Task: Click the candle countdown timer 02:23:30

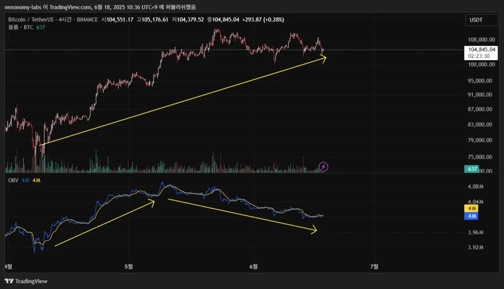Action: pyautogui.click(x=478, y=57)
